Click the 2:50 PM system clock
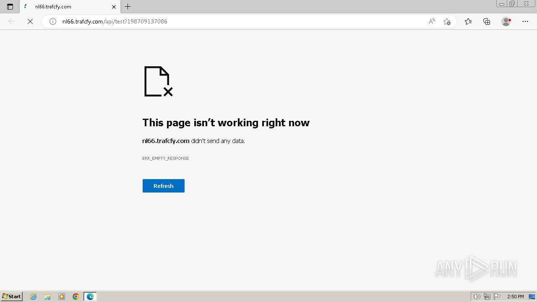The image size is (537, 302). (515, 297)
